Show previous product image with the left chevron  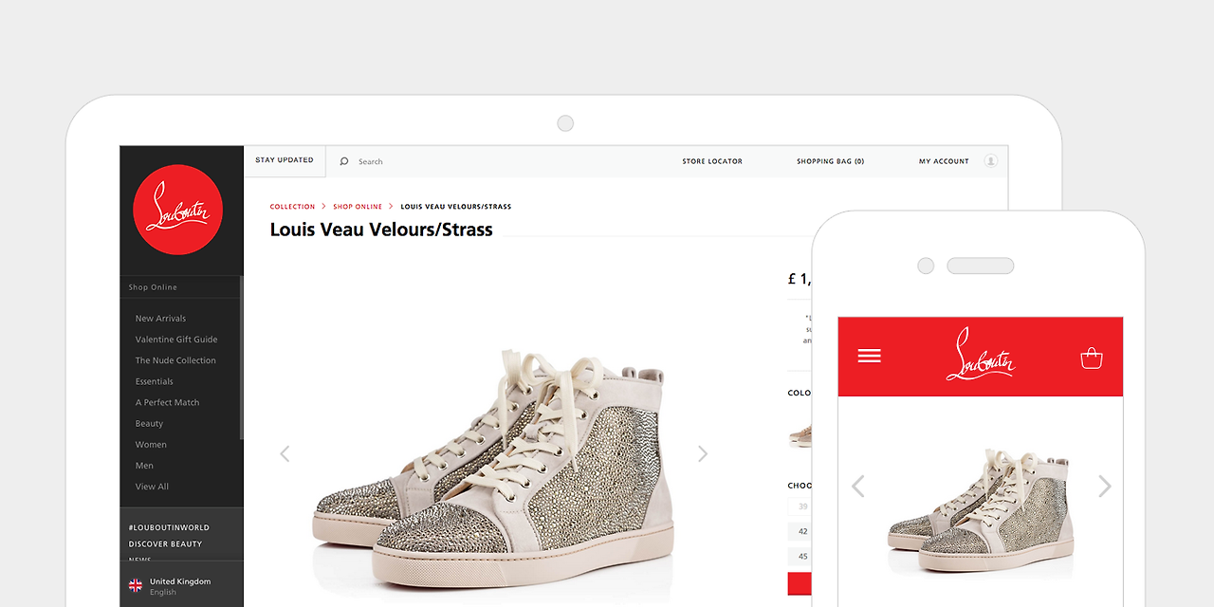[x=285, y=453]
